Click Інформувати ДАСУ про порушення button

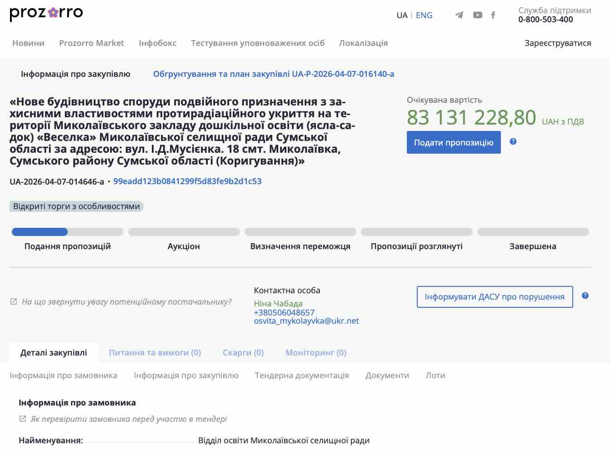(x=495, y=297)
